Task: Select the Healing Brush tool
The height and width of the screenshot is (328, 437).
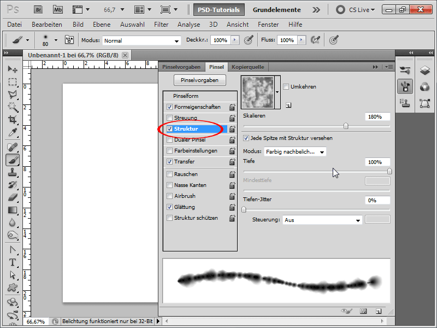Action: tap(13, 147)
